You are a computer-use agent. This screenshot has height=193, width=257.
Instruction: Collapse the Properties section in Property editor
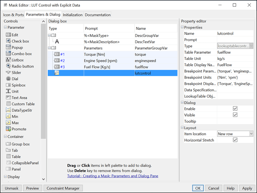click(182, 27)
